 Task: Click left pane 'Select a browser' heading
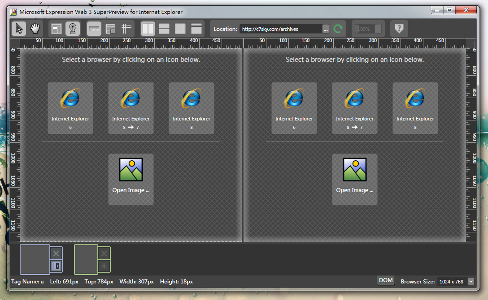pyautogui.click(x=131, y=59)
